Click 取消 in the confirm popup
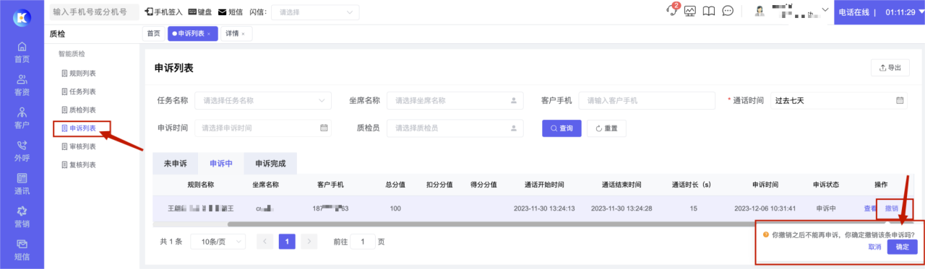The image size is (925, 269). pyautogui.click(x=874, y=247)
